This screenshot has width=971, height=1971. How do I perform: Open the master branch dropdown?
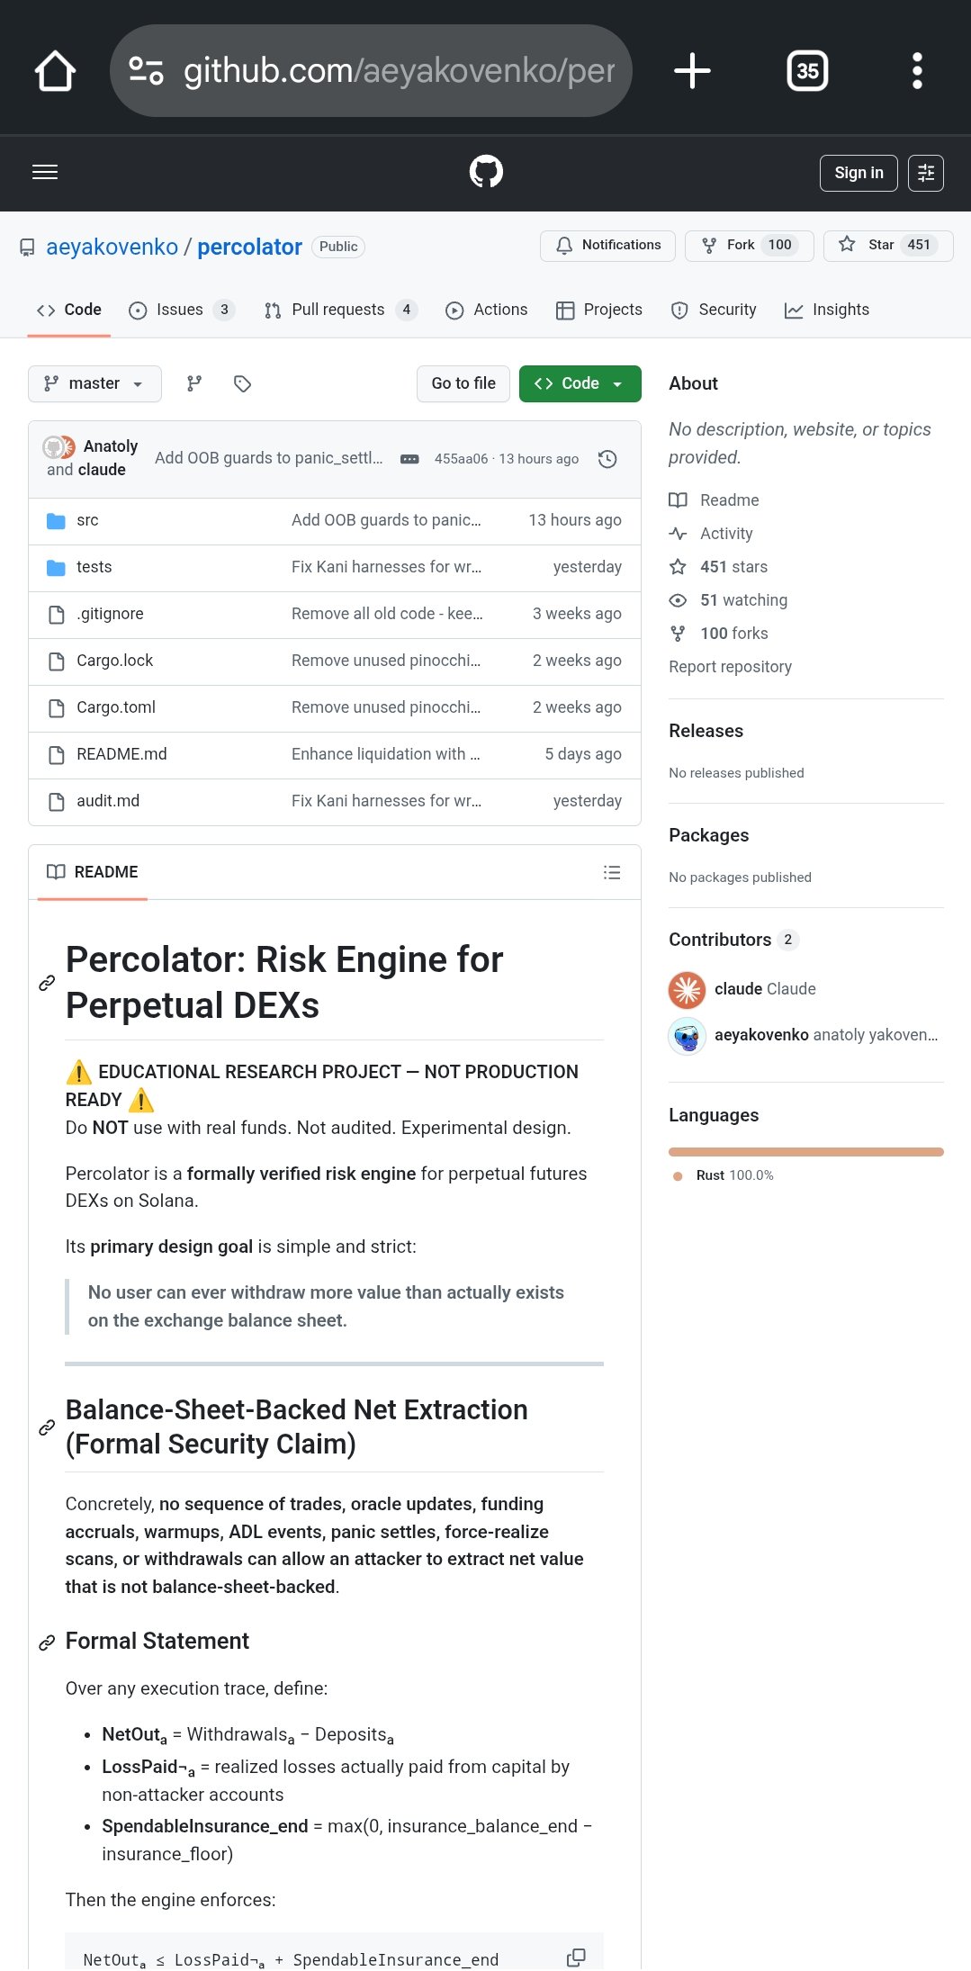coord(94,383)
